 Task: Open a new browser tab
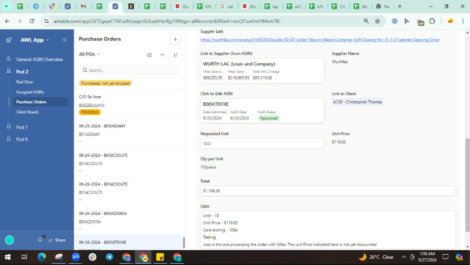tap(399, 6)
